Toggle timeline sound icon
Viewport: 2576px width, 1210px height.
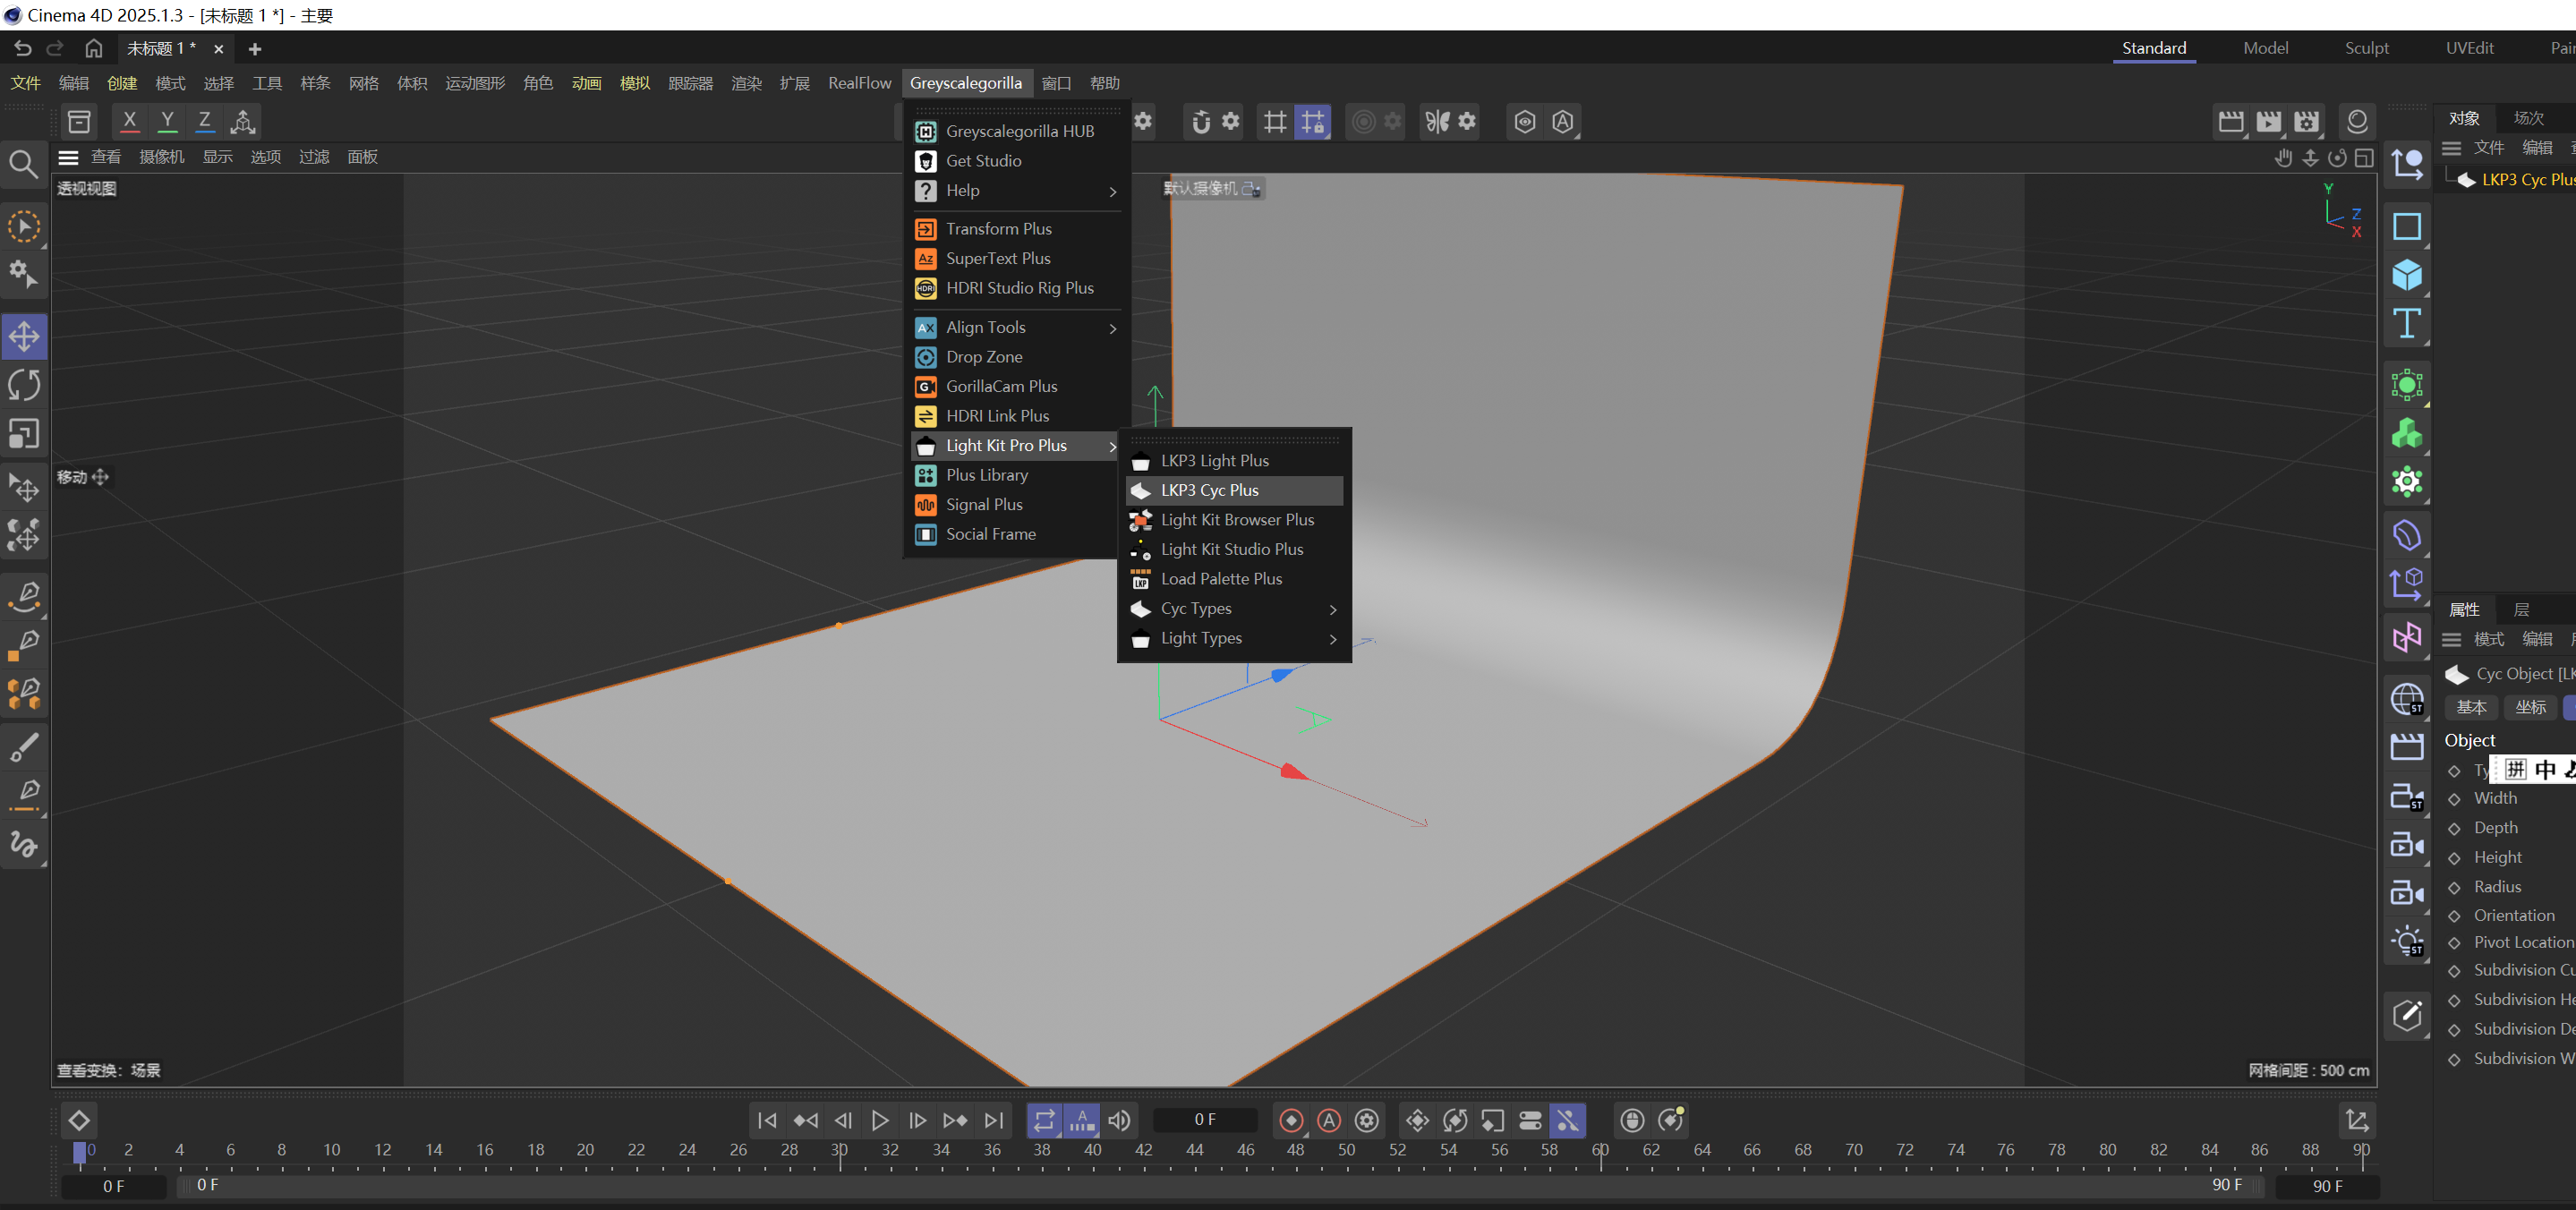pos(1119,1121)
